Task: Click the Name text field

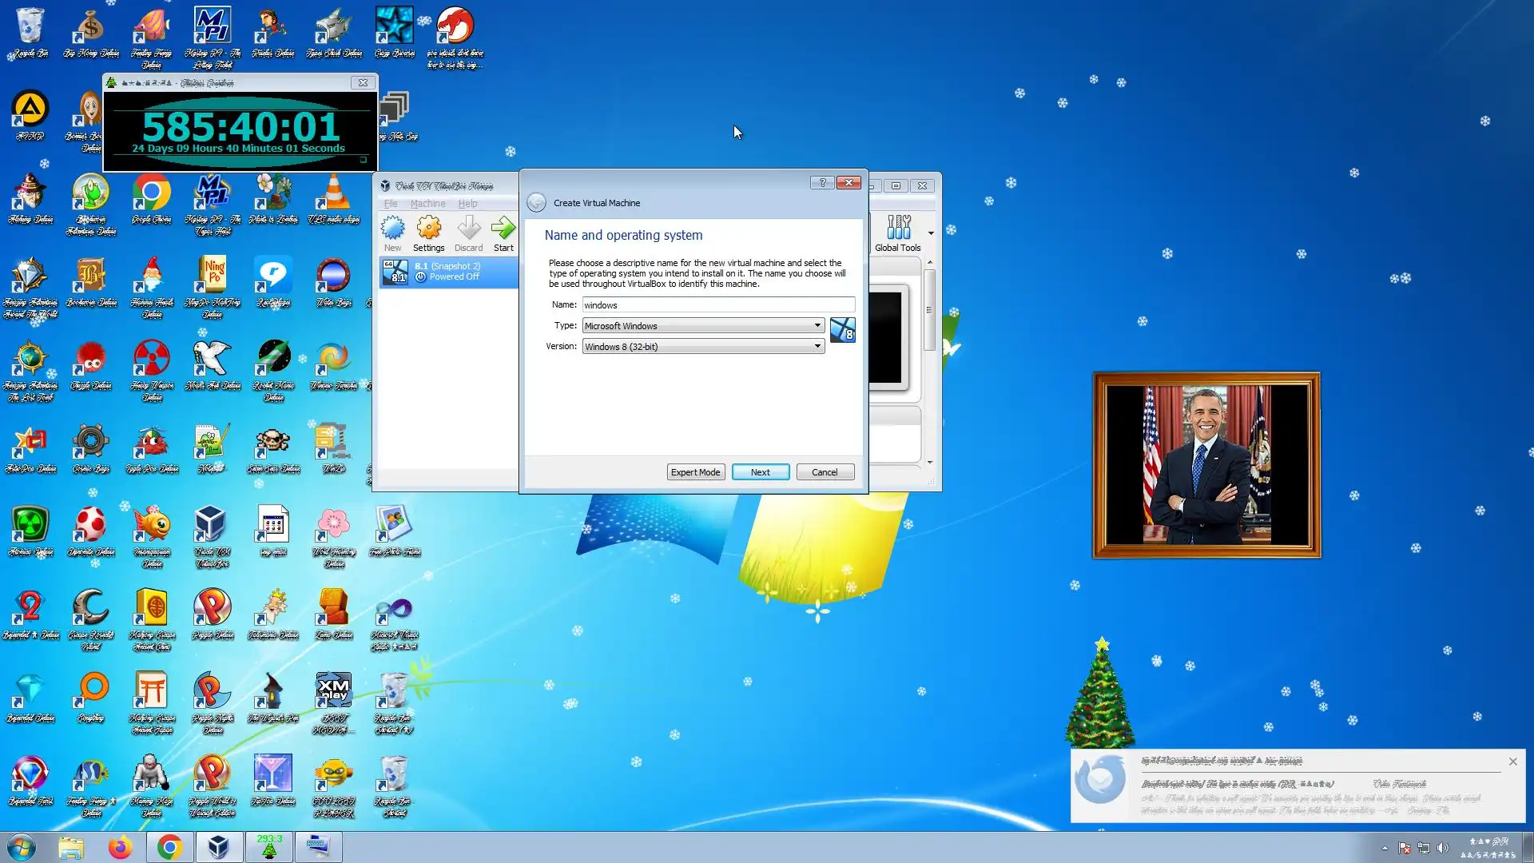Action: 717,305
